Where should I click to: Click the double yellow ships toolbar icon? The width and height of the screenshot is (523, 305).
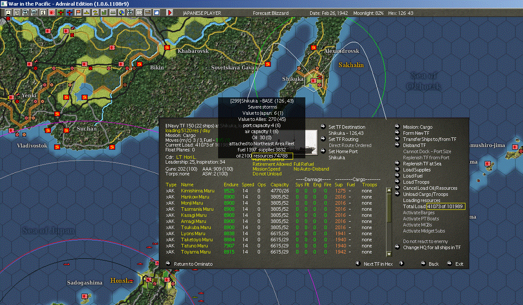tap(96, 13)
